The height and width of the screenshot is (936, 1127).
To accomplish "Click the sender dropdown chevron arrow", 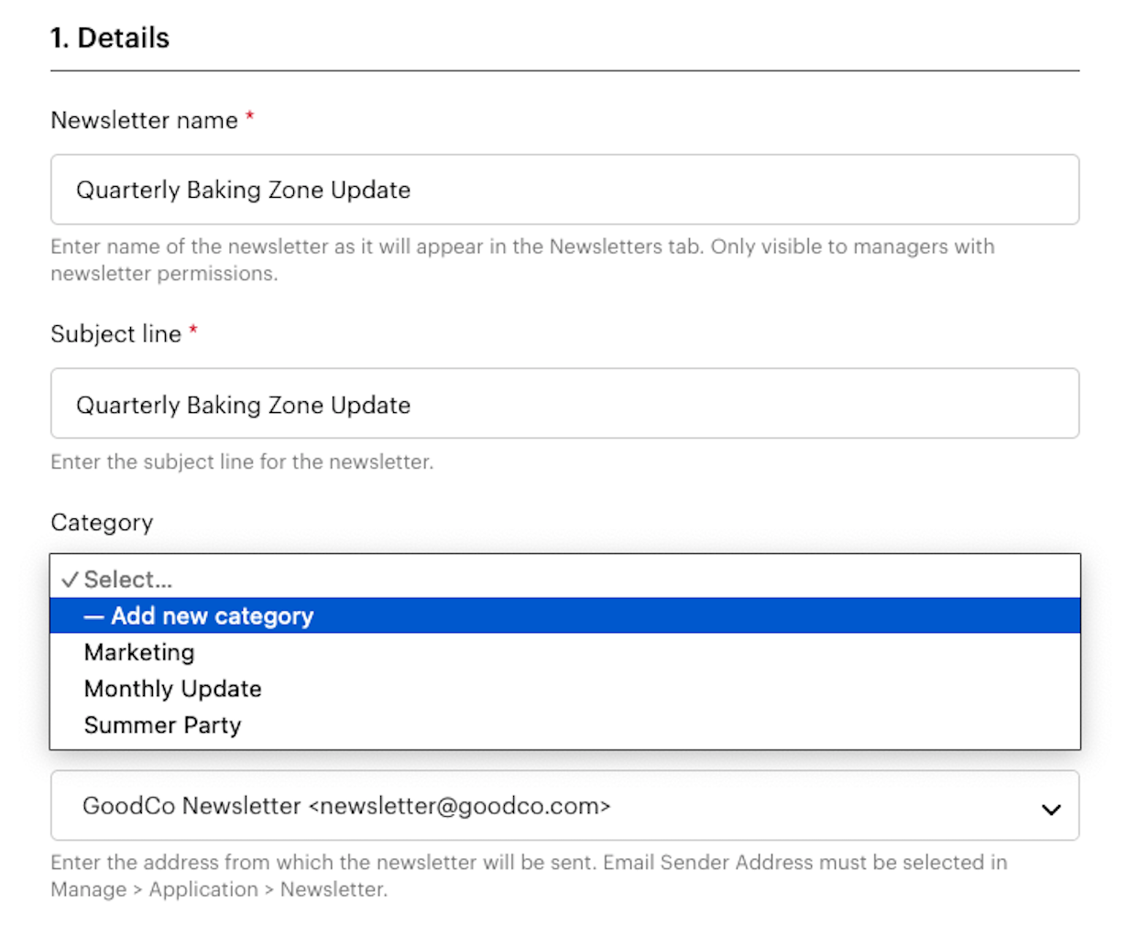I will coord(1051,809).
